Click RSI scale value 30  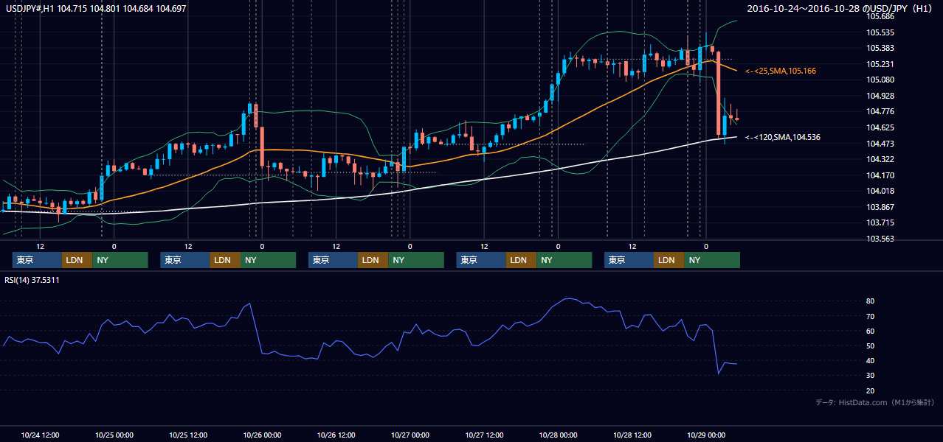[x=871, y=375]
